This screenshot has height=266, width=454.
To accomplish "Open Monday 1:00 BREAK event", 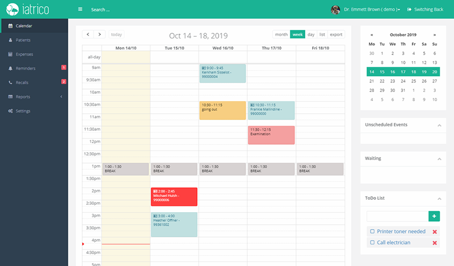I will coord(125,169).
